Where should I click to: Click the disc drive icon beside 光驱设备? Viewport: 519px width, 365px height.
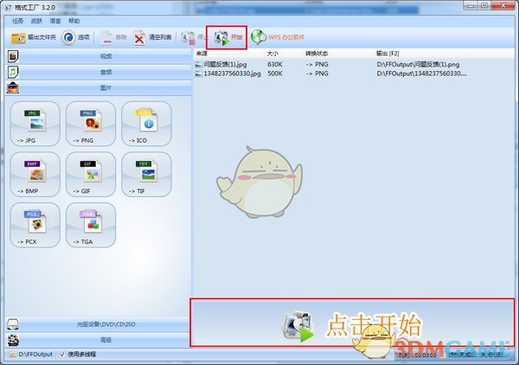[13, 324]
